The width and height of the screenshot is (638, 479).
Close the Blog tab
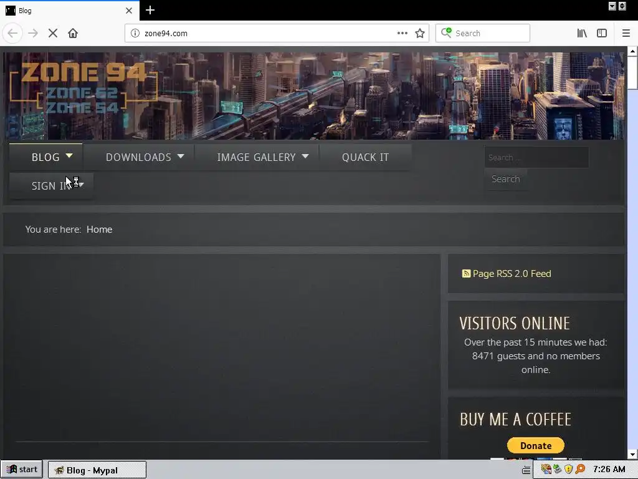pos(129,11)
